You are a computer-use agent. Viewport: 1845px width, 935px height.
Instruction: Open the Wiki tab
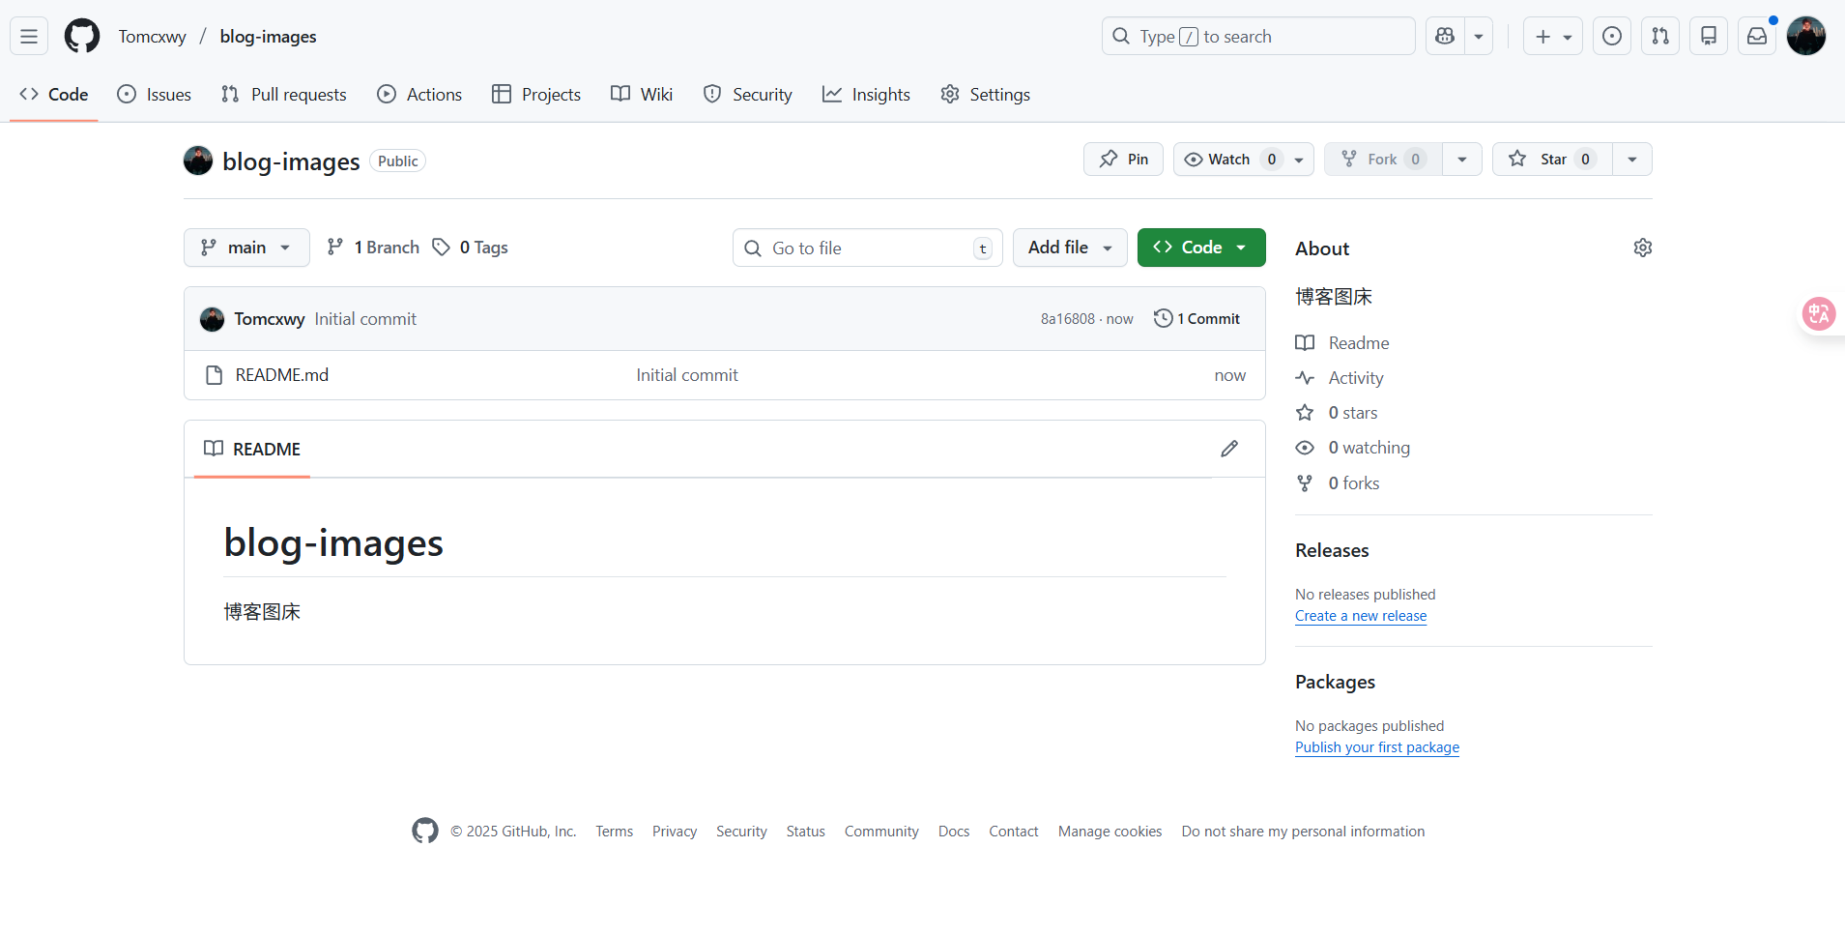point(642,95)
